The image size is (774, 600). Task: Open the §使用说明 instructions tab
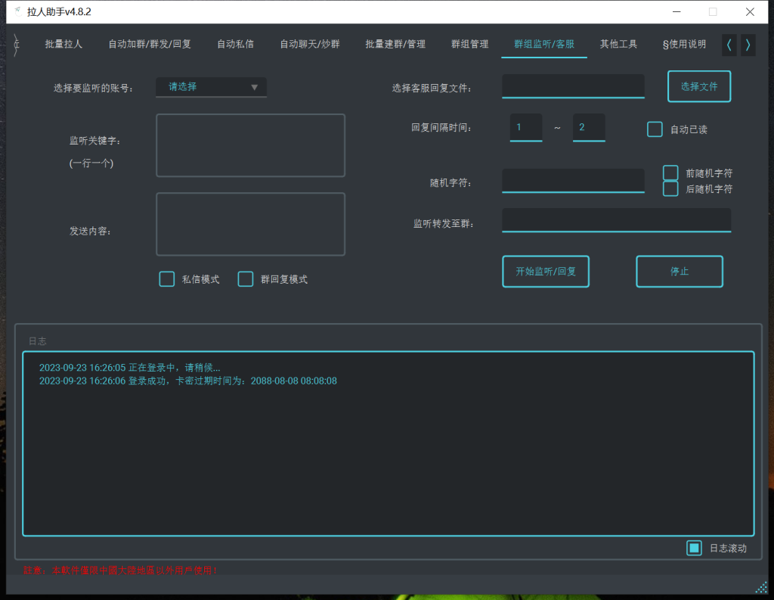(x=686, y=44)
